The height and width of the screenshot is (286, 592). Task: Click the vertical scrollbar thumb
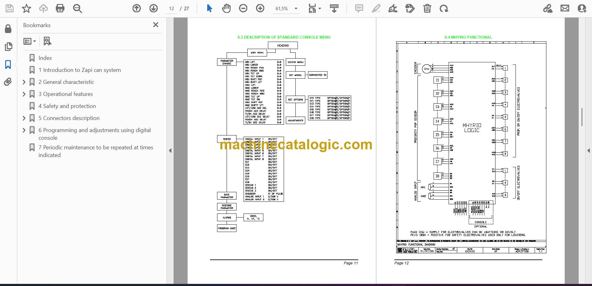582,117
